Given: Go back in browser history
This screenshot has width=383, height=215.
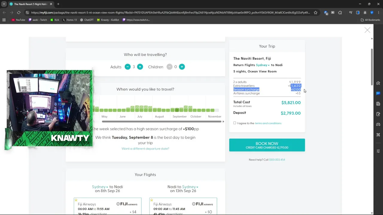Looking at the screenshot, I should tap(4, 13).
